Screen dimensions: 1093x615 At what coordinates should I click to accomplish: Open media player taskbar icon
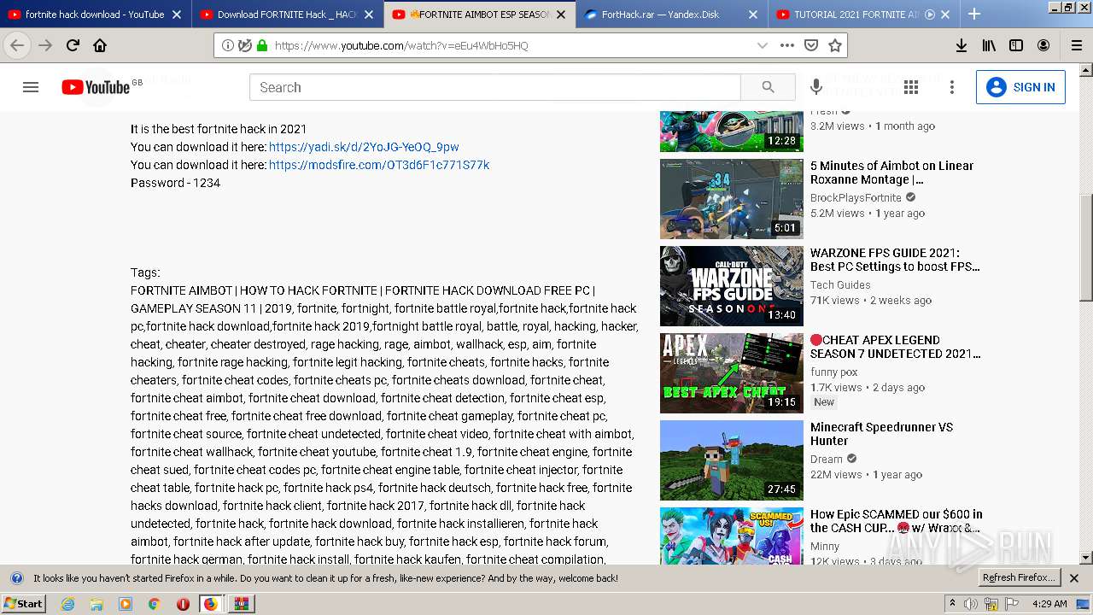pos(126,604)
